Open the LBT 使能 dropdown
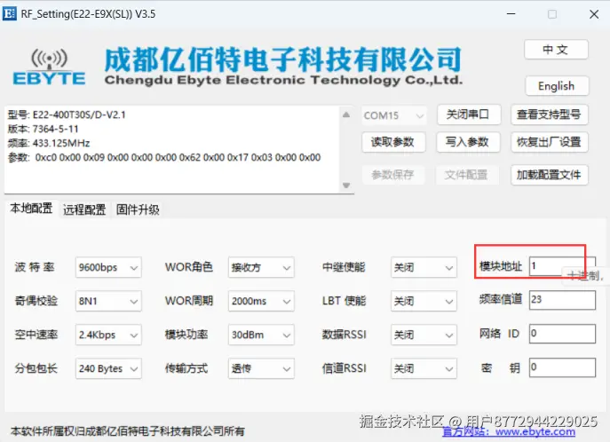This screenshot has width=610, height=442. pyautogui.click(x=424, y=301)
